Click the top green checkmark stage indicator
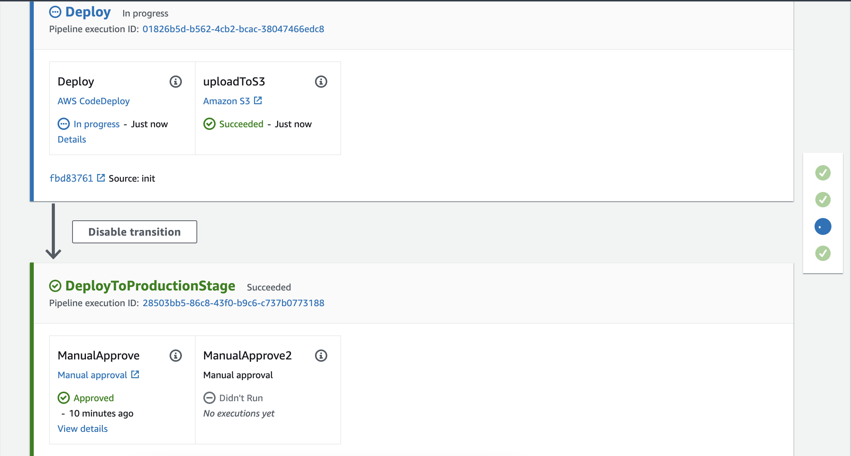Screen dimensions: 851x456 pos(823,173)
